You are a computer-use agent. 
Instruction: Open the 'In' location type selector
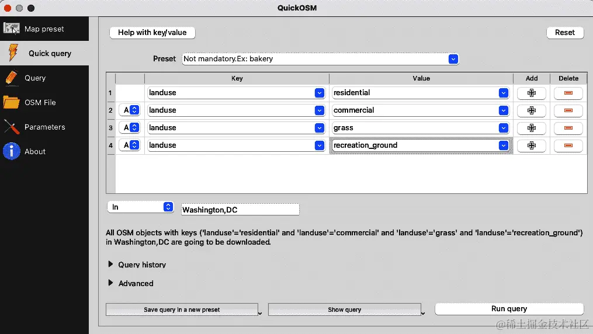tap(141, 207)
